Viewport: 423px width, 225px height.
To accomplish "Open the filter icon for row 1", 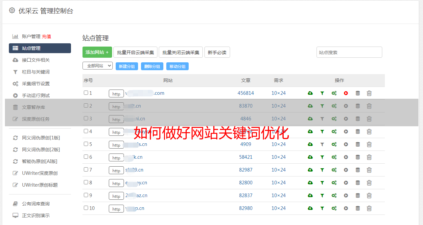I will pos(322,93).
